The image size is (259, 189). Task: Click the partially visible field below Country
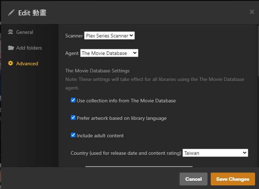139,166
